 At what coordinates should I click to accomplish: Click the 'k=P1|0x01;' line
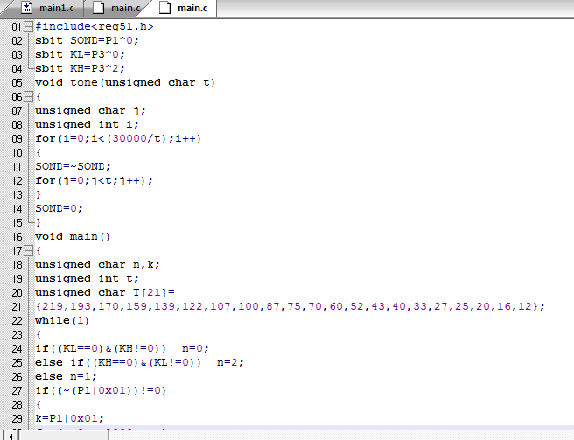pyautogui.click(x=69, y=418)
